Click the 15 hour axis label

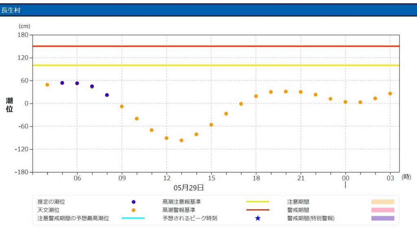pos(211,178)
